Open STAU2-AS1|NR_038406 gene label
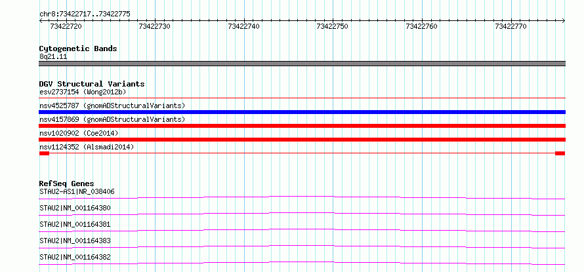The image size is (584, 272). pyautogui.click(x=77, y=191)
